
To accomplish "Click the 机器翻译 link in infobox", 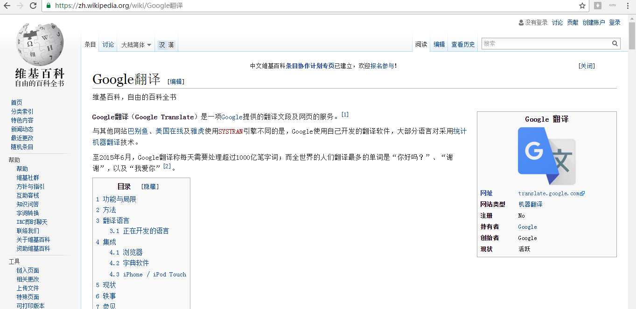I will point(530,204).
